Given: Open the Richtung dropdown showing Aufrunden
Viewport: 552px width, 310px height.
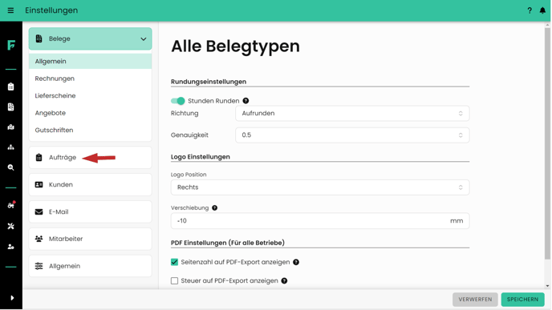Looking at the screenshot, I should [x=352, y=113].
